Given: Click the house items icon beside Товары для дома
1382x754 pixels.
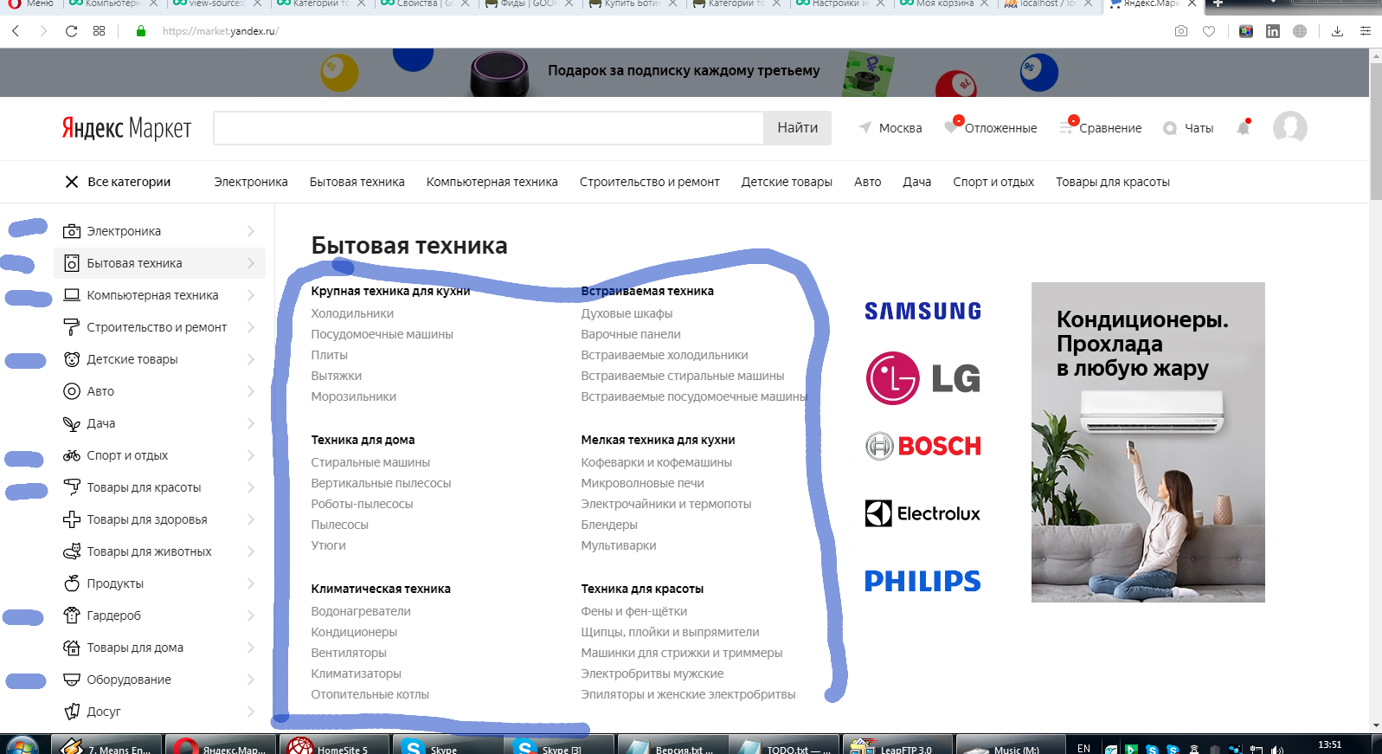Looking at the screenshot, I should (x=72, y=648).
